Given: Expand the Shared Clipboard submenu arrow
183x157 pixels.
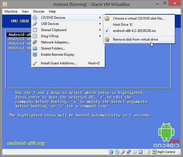Looking at the screenshot, I should click(x=100, y=30).
